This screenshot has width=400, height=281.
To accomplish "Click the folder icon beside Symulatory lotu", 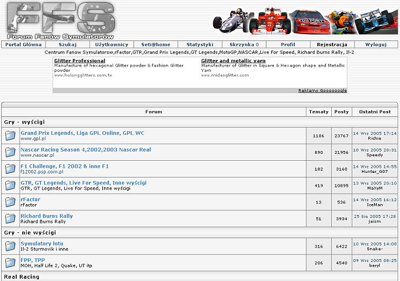I will (x=10, y=246).
